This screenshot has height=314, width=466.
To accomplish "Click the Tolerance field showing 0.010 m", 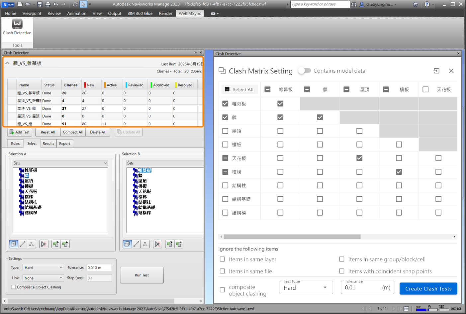I will click(x=99, y=267).
